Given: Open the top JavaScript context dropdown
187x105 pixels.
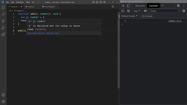Looking at the screenshot, I should 137,11.
